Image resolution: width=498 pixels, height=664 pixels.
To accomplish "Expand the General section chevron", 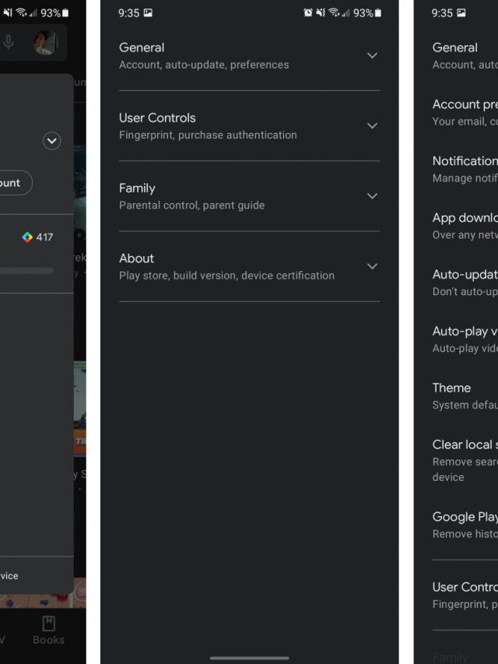I will click(372, 55).
